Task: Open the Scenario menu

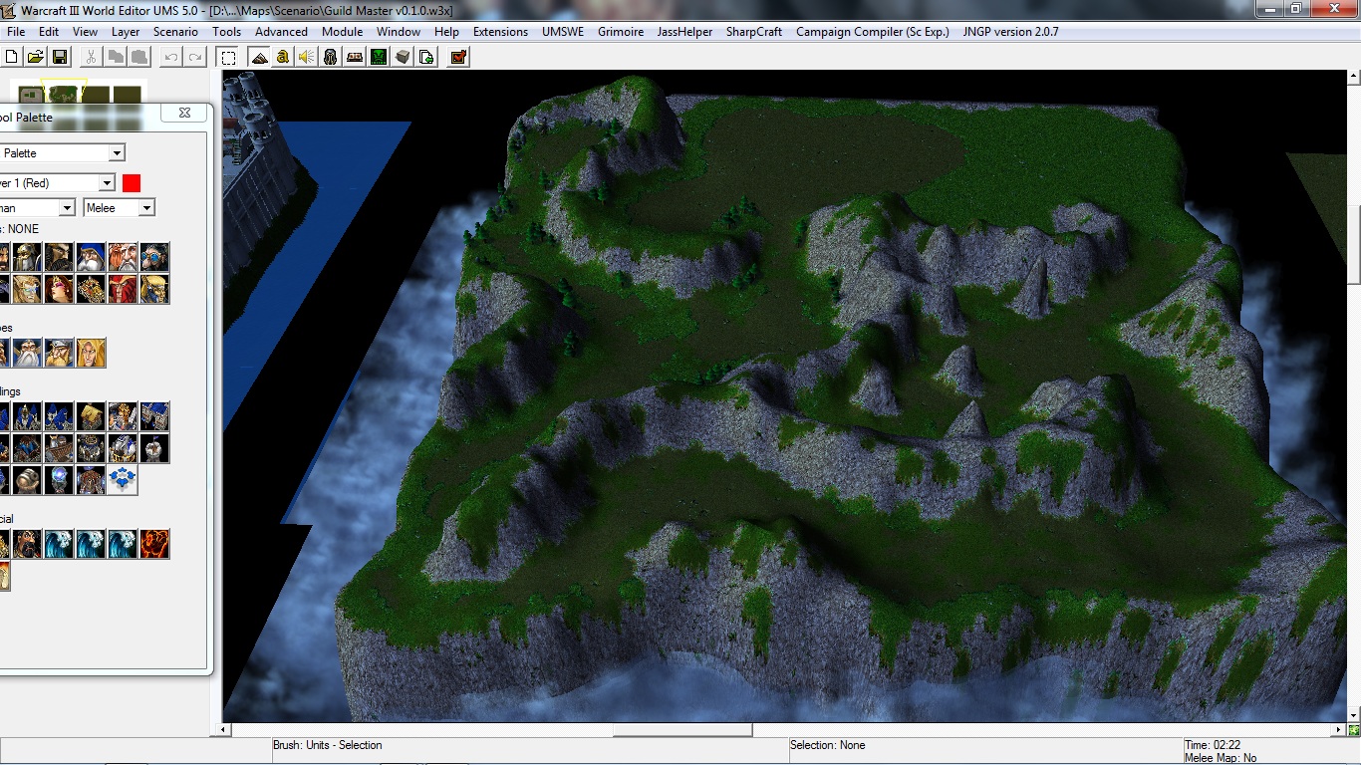Action: [175, 31]
